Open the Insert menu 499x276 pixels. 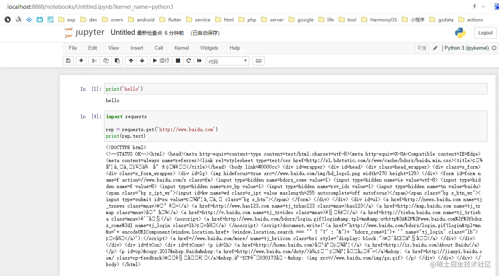click(x=137, y=48)
